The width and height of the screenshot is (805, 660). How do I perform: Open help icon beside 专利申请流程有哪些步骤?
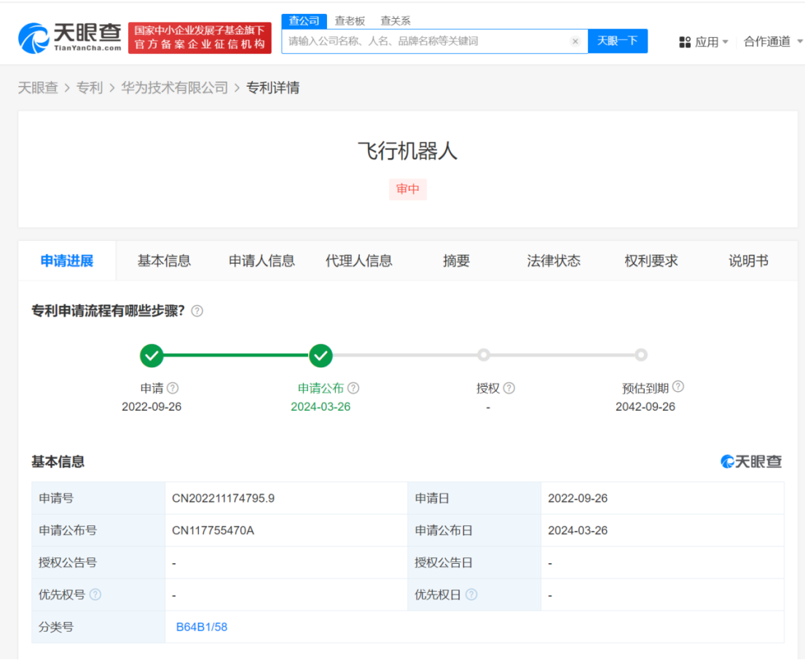click(196, 310)
